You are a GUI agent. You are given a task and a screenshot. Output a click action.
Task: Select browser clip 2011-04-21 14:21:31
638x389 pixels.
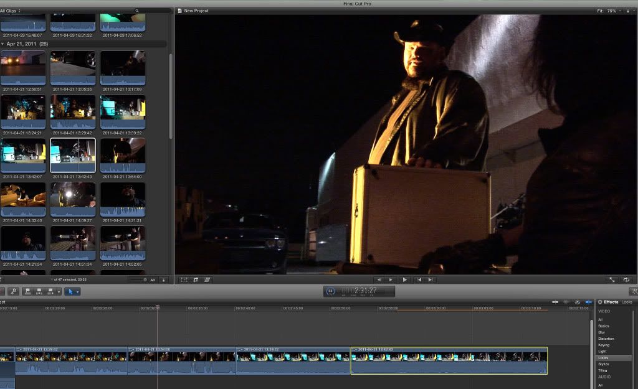pos(123,199)
